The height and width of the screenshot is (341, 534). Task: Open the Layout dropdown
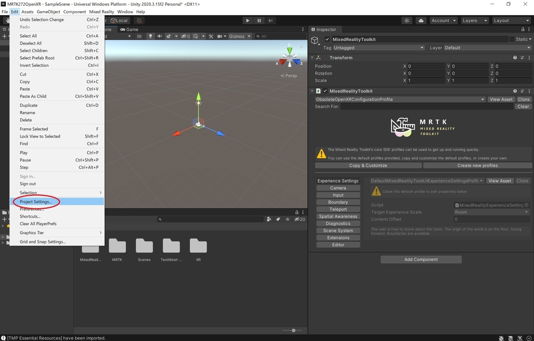(x=511, y=20)
